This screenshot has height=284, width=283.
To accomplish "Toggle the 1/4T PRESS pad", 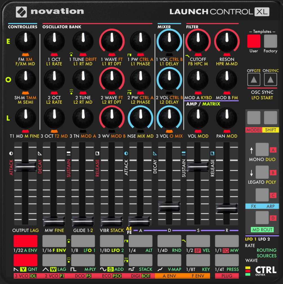I will pos(227,260).
